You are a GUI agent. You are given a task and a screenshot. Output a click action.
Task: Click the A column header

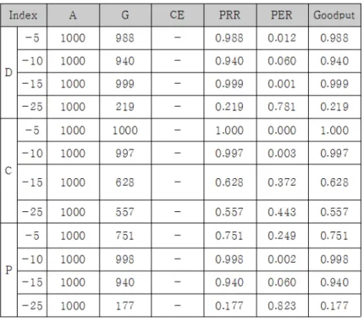pos(73,15)
